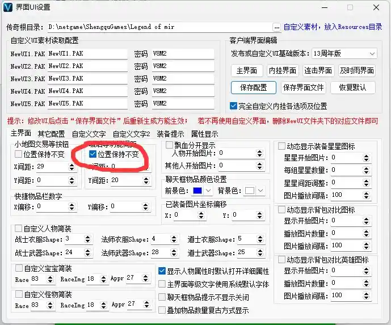Click the 每组星星数量 spinner arrows
This screenshot has height=325, width=391.
(366, 170)
